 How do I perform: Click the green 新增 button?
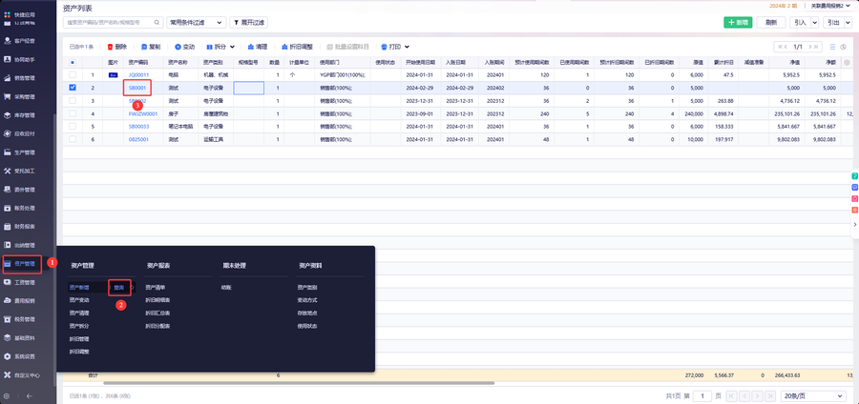(x=738, y=23)
